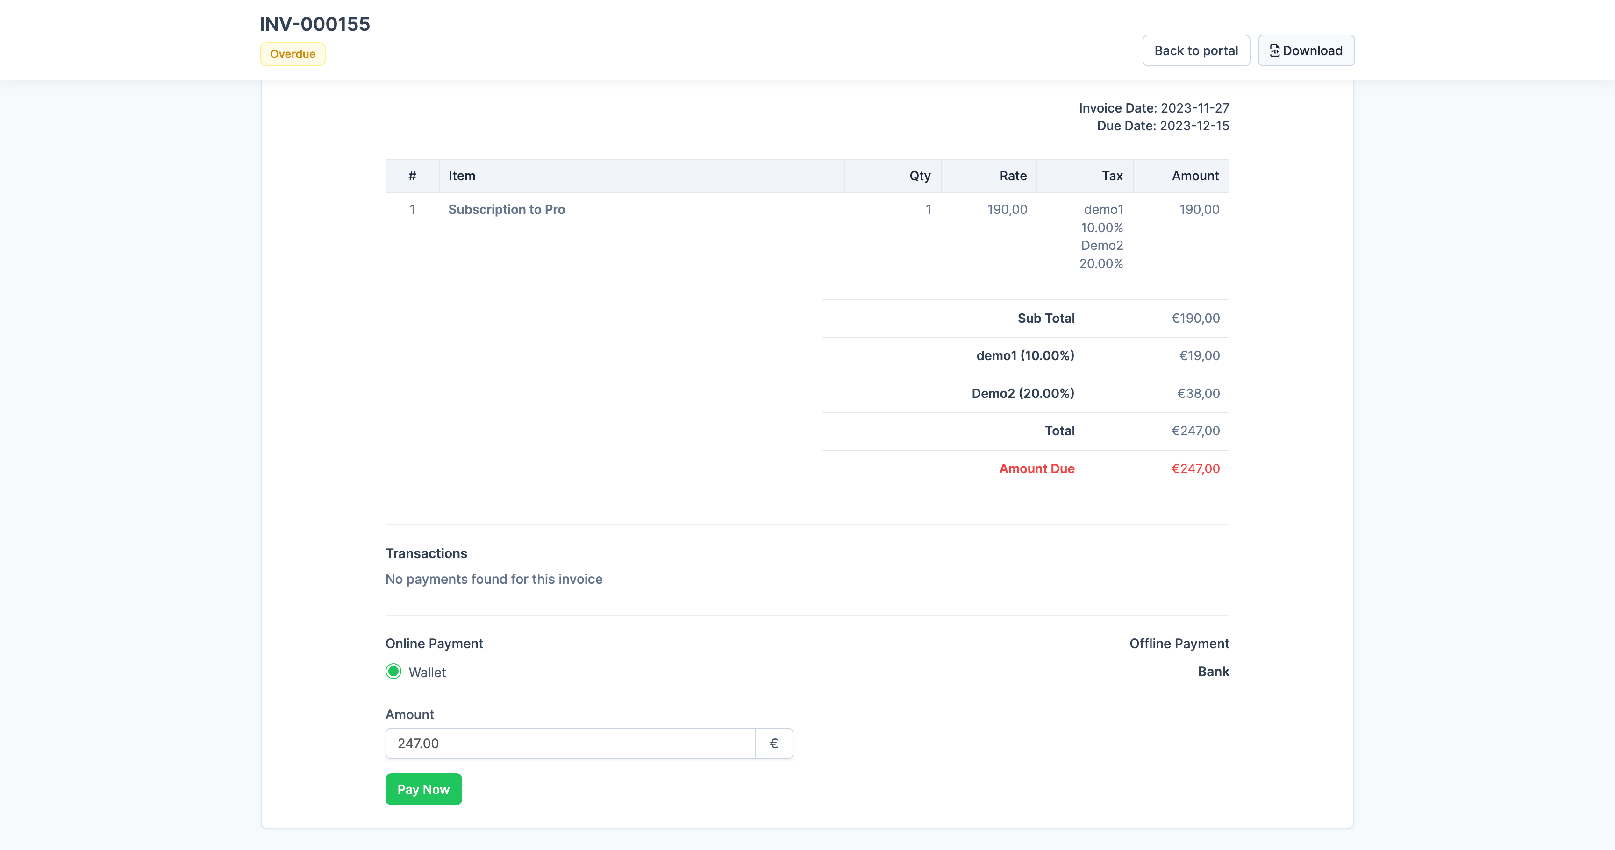This screenshot has height=850, width=1615.
Task: Select the Wallet payment radio button
Action: coord(393,671)
